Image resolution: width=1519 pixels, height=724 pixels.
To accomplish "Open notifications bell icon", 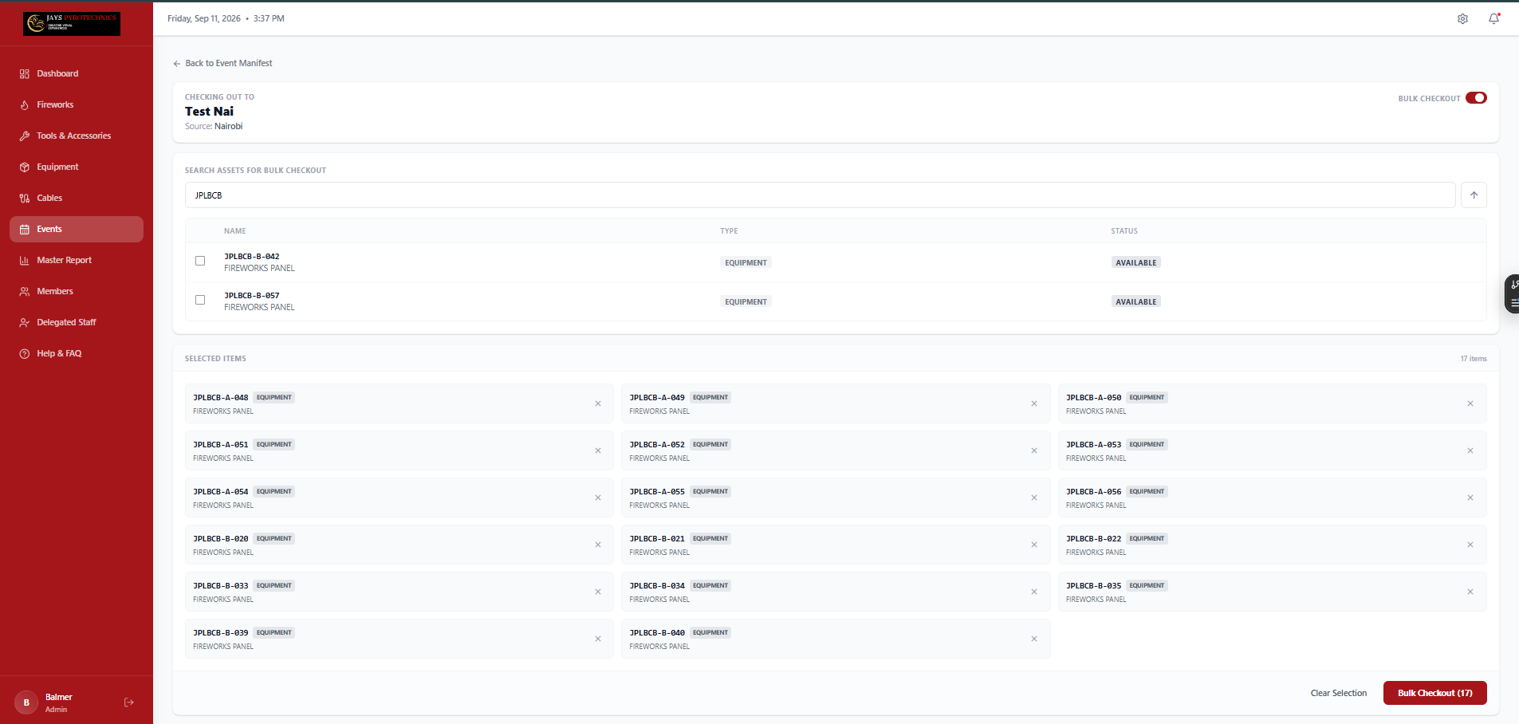I will [x=1493, y=18].
